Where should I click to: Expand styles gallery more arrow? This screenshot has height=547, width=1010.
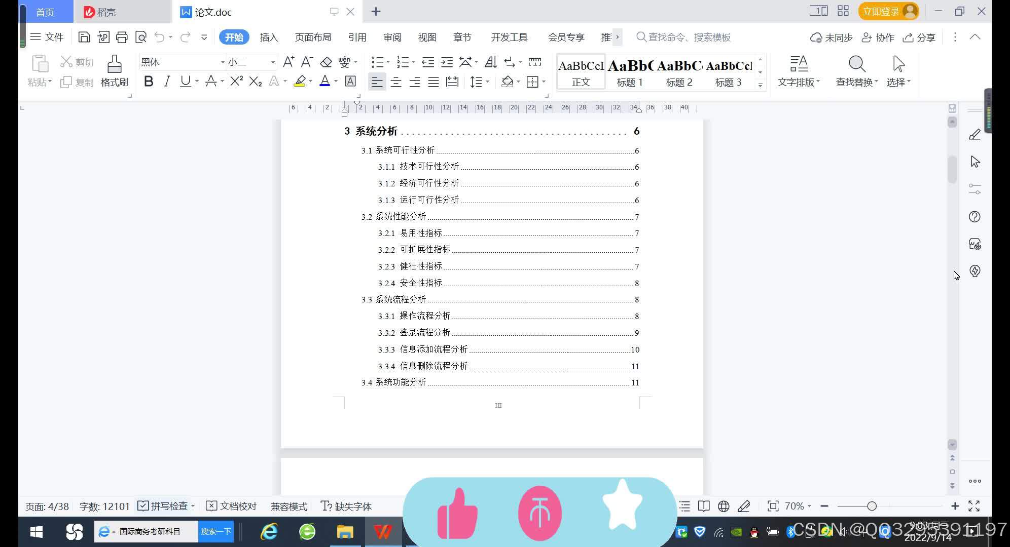pyautogui.click(x=760, y=85)
